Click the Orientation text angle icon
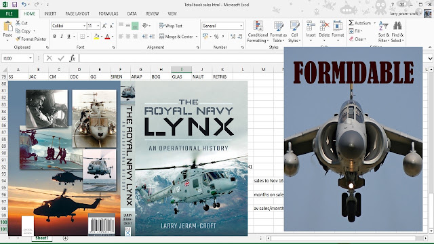The image size is (434, 244). 145,26
